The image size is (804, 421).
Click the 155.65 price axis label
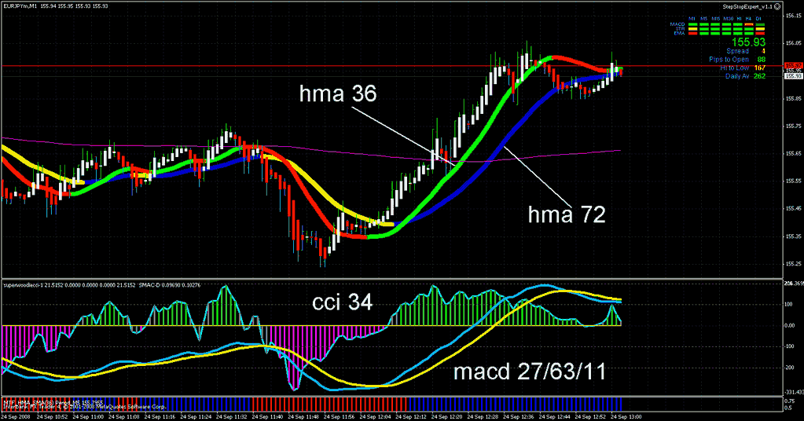coord(794,154)
